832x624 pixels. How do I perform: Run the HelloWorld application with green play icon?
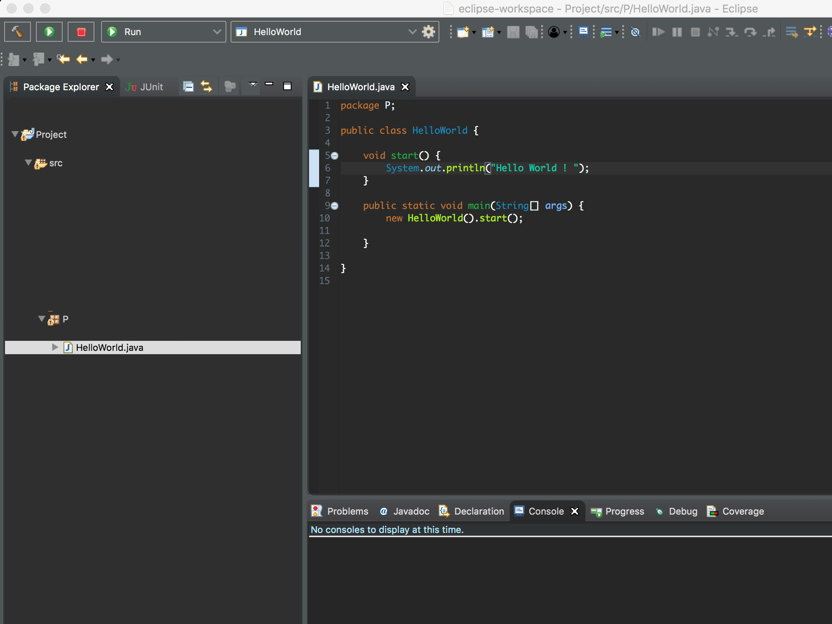[x=49, y=31]
